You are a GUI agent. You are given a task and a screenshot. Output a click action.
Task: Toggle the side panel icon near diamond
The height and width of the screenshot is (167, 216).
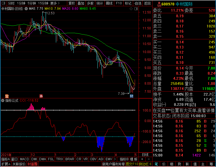[136, 9]
